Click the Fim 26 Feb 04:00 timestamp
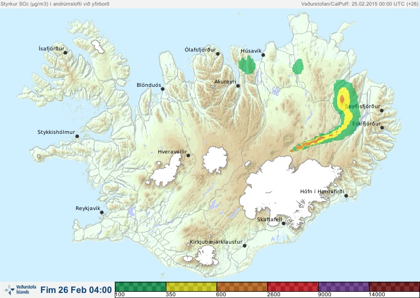 (x=76, y=290)
